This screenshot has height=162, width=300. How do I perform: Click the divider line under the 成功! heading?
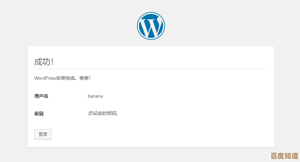click(151, 69)
